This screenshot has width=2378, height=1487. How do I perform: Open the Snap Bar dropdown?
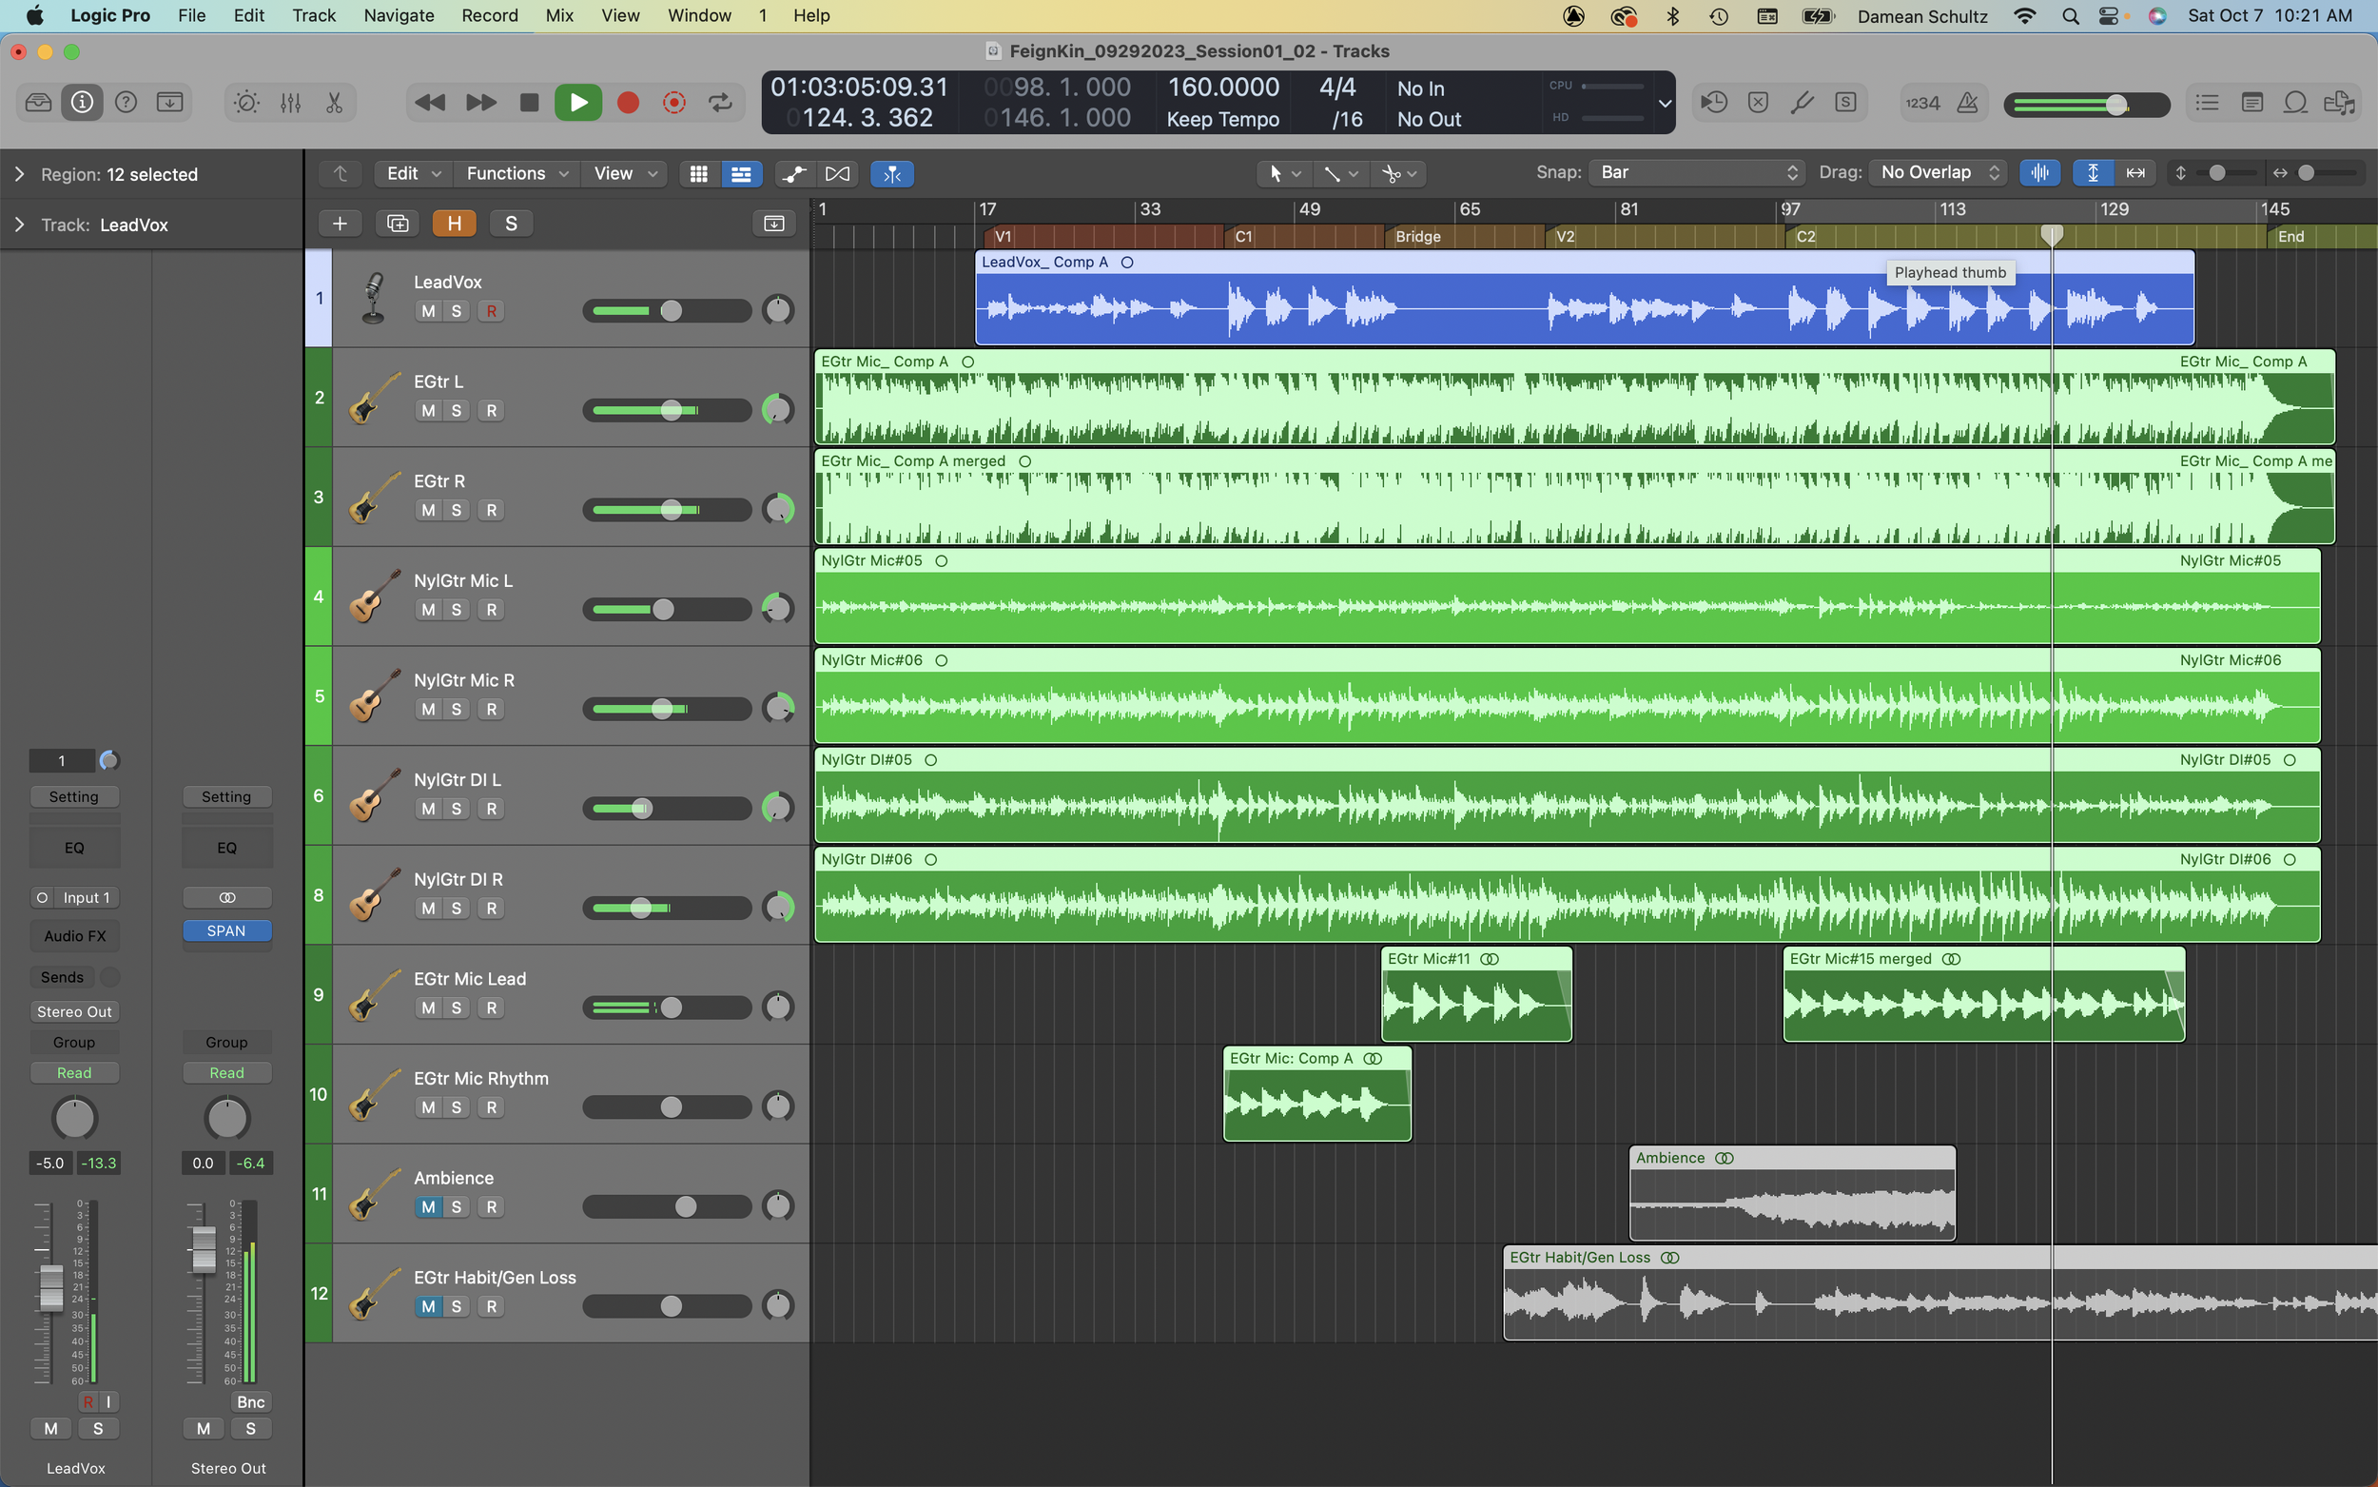coord(1697,173)
